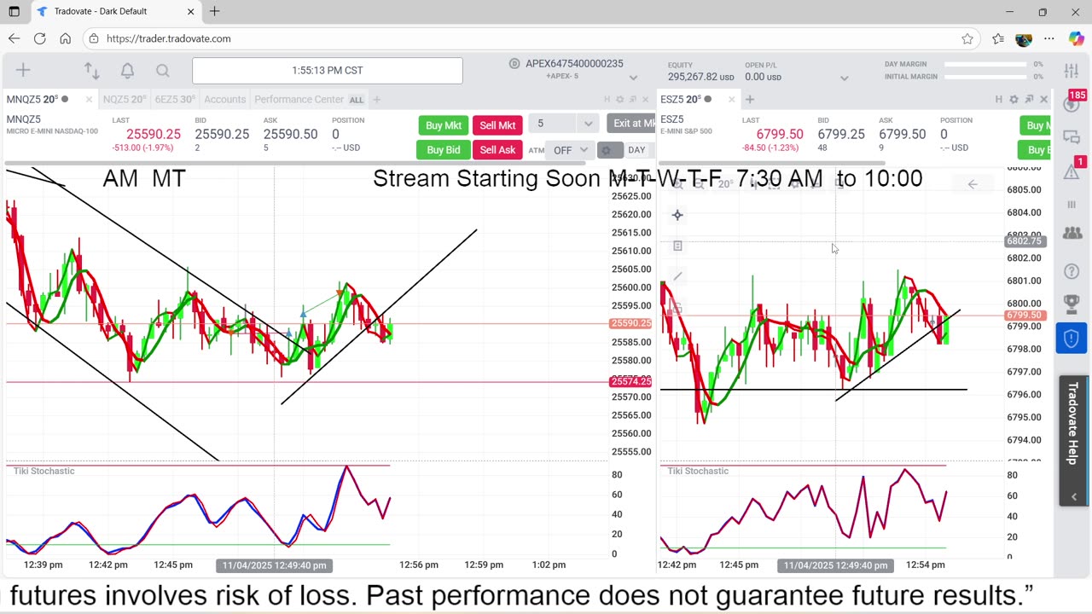Expand the equity and P/L details chevron

point(844,78)
